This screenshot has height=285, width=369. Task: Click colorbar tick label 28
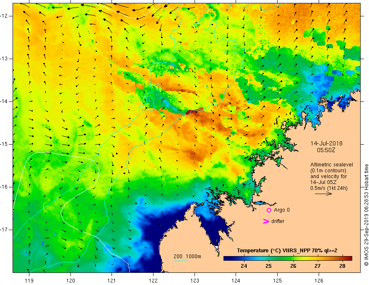point(342,266)
